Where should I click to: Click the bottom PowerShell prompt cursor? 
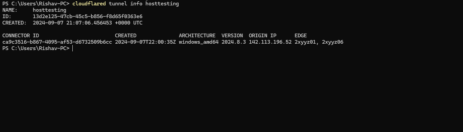coord(73,48)
